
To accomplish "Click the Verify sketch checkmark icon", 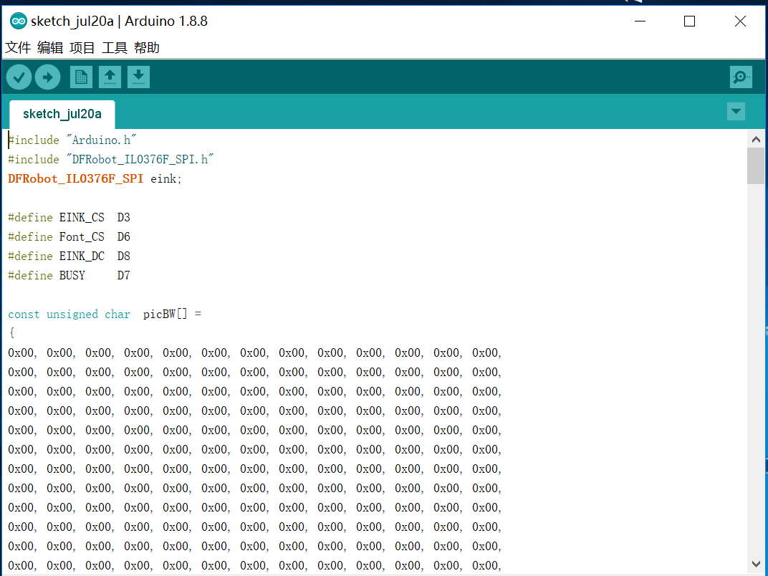I will [x=19, y=77].
